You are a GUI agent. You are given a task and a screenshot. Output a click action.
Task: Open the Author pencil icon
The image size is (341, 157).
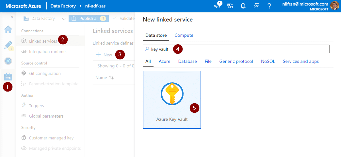8,45
